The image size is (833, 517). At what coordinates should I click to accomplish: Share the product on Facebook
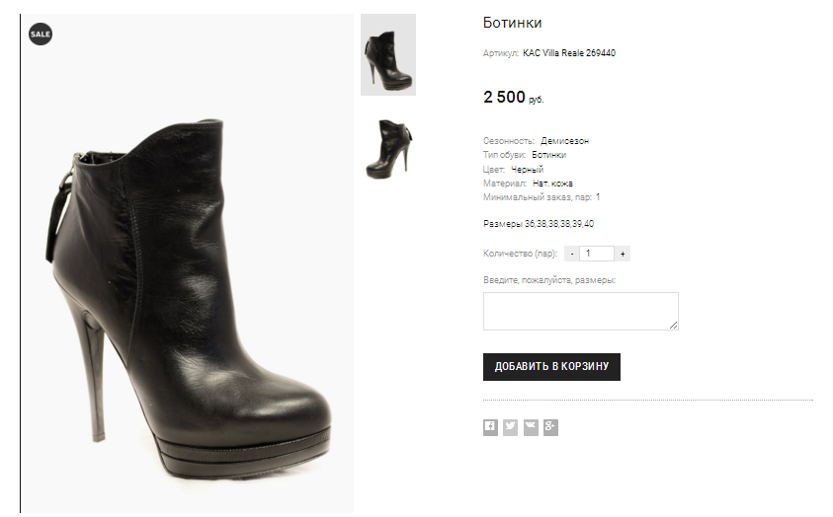[490, 427]
